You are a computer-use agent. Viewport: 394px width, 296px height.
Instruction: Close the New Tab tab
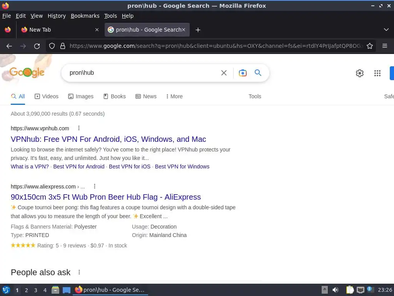click(x=97, y=30)
